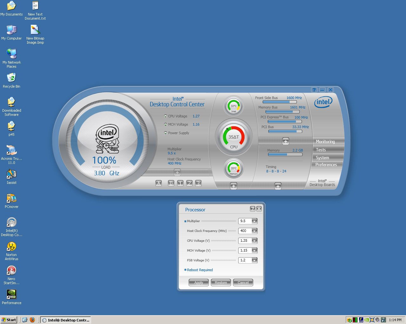Open NVIDIA Performance desktop icon
Viewport: 406px width, 324px height.
[11, 297]
